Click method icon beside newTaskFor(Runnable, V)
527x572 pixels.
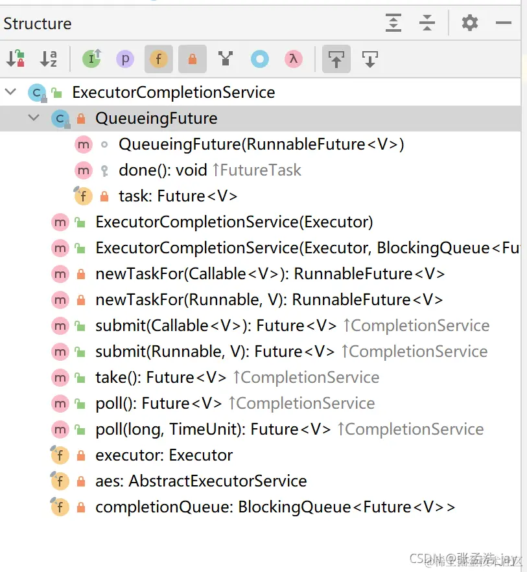tap(60, 300)
